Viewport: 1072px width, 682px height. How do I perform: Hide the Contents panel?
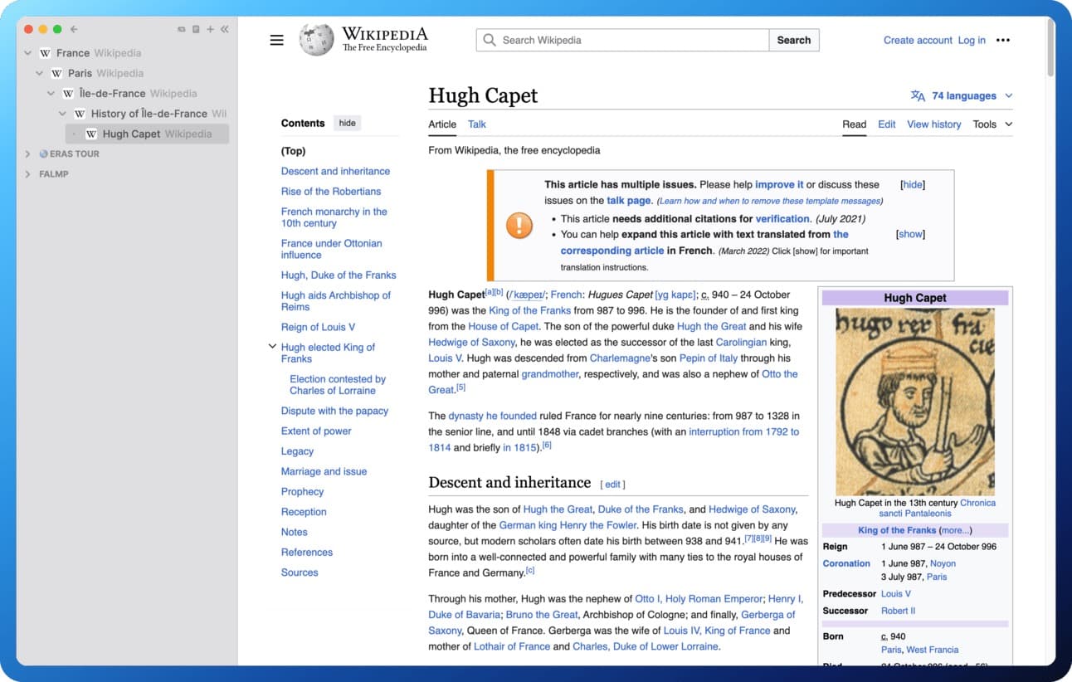[347, 123]
